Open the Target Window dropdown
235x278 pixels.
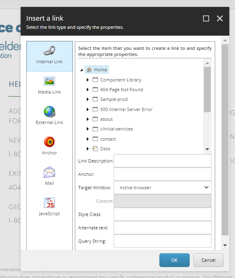tap(163, 188)
